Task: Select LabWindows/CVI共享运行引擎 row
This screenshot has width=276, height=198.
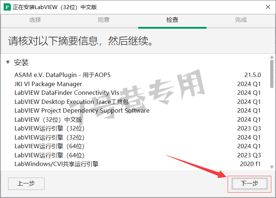Action: (138, 164)
